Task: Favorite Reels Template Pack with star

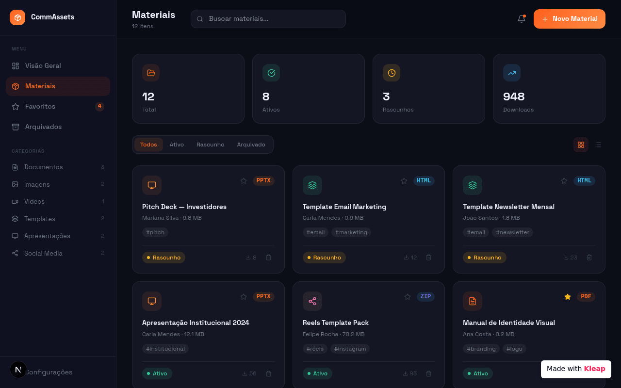Action: pyautogui.click(x=408, y=297)
